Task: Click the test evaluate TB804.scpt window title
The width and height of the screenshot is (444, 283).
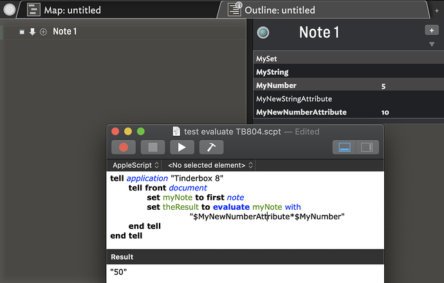Action: pos(232,132)
